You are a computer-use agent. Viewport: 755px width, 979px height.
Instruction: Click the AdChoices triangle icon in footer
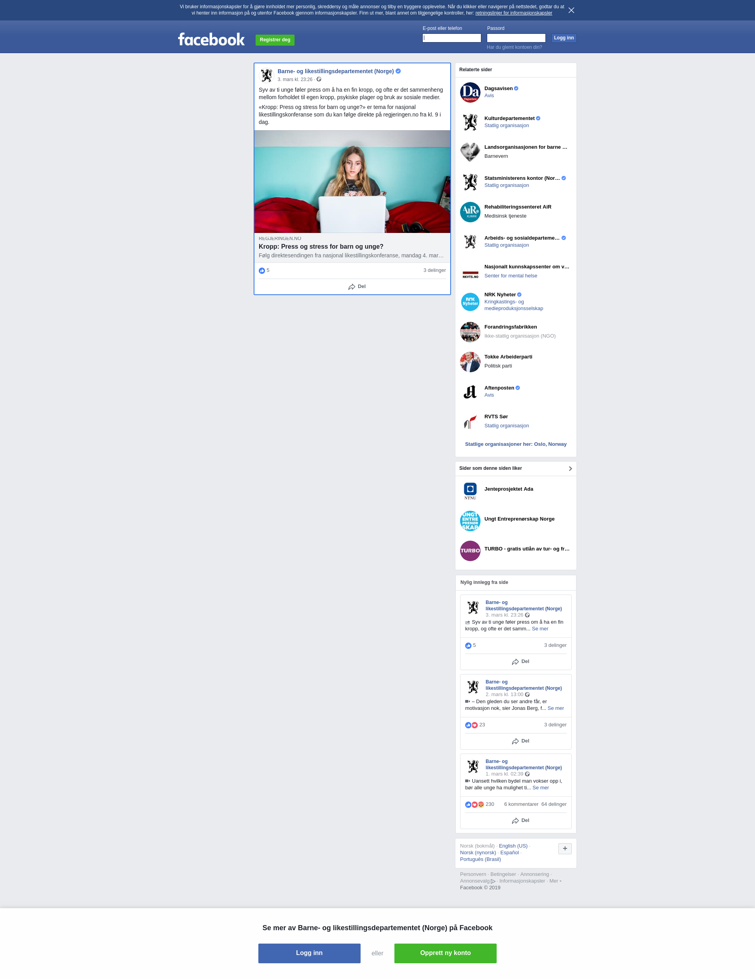(x=494, y=881)
